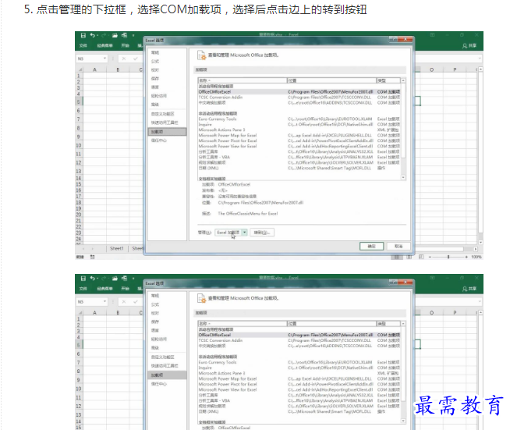
Task: Click macro record icon in first status bar
Action: 92,258
